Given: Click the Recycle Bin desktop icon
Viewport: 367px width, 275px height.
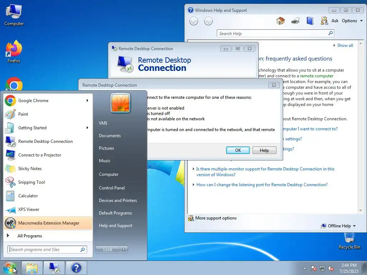Looking at the screenshot, I should [349, 241].
